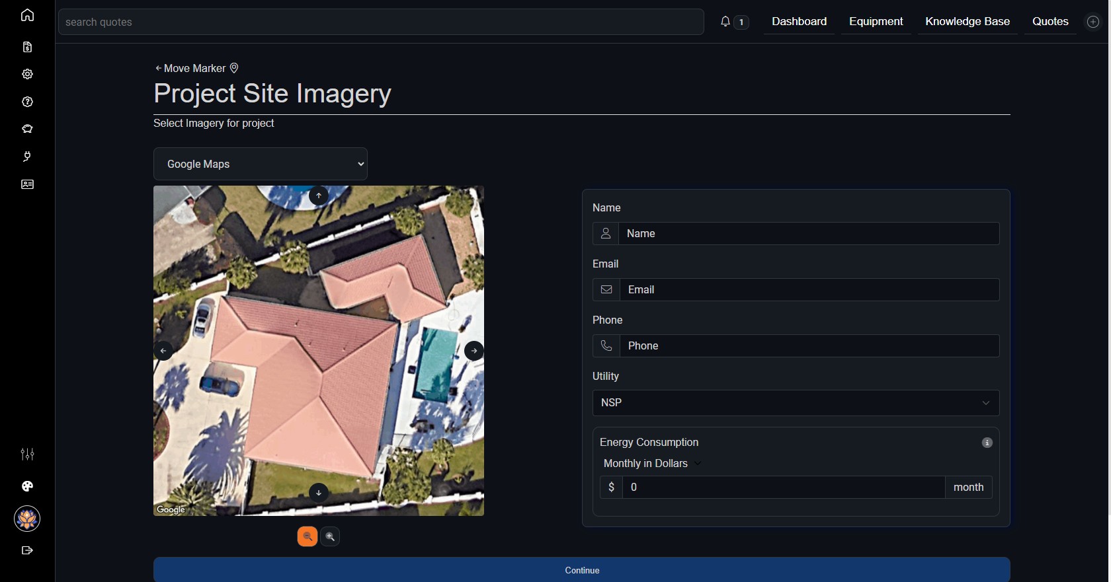Open the user avatar profile picture

point(27,519)
